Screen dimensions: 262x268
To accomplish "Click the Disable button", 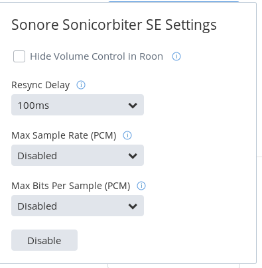I will pyautogui.click(x=44, y=240).
